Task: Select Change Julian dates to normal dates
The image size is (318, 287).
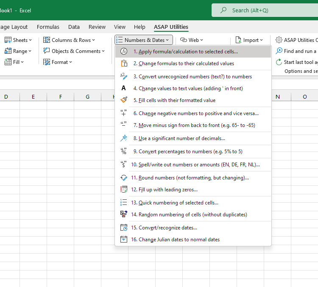Action: point(193,240)
